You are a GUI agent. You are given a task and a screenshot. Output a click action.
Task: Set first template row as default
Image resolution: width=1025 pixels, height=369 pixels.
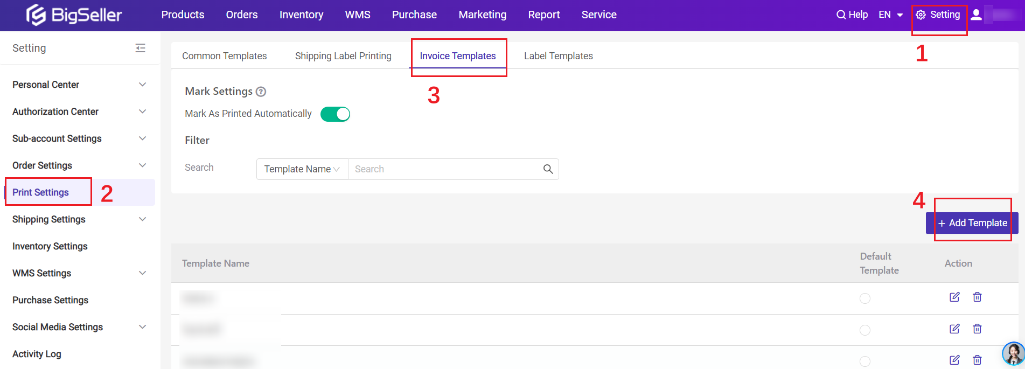pos(865,298)
